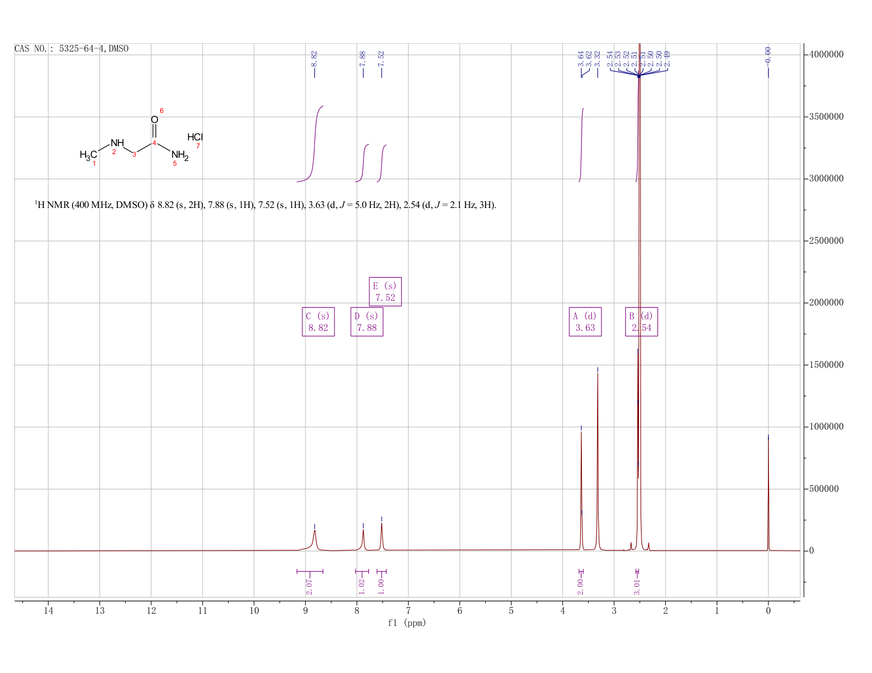
Task: Click the integral value 2.07 below baseline
Action: 310,586
